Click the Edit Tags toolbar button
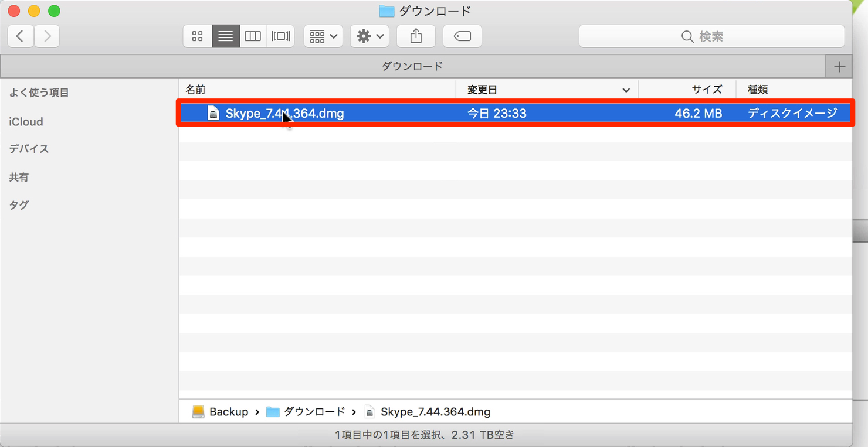Viewport: 868px width, 447px height. coord(462,36)
